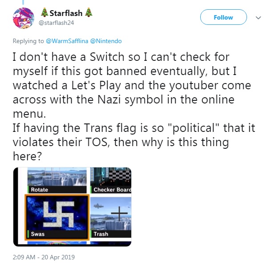
Task: Click the Christmas tree emoji before Starflash
Action: (x=44, y=13)
